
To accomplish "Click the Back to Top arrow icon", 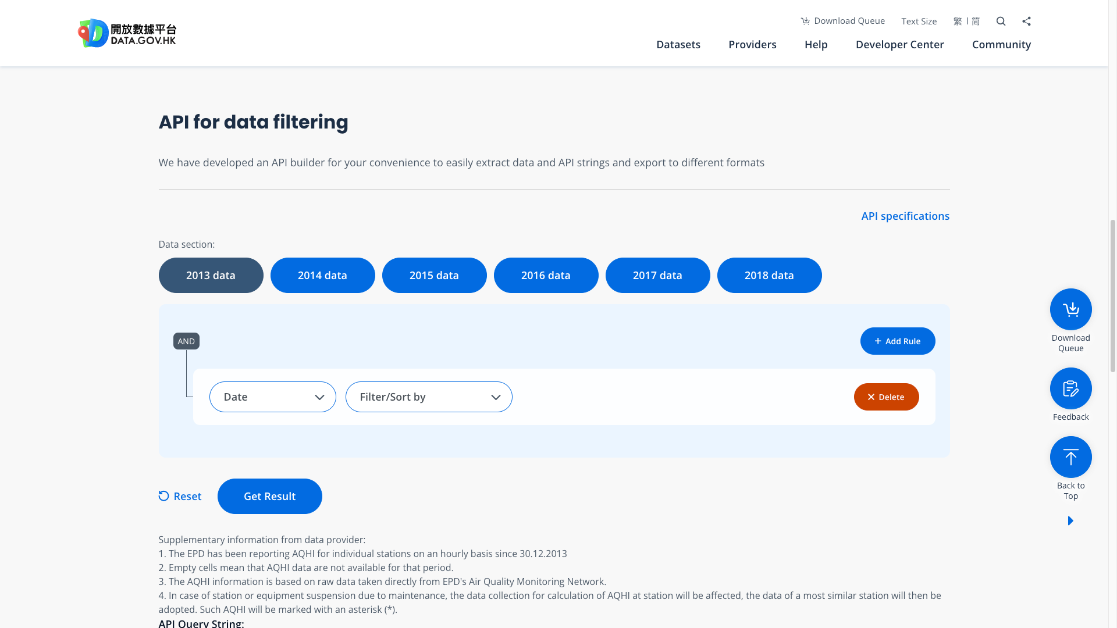I will point(1070,457).
